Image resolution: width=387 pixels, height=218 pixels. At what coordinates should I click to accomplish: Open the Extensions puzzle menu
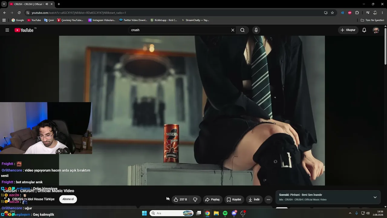click(x=357, y=13)
